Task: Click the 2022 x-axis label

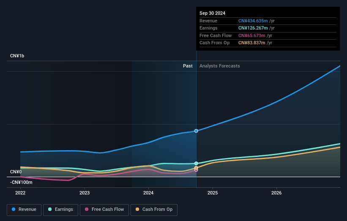Action: 20,193
